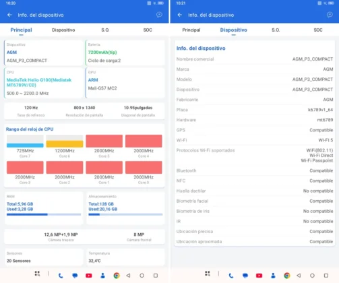This screenshot has width=339, height=283.
Task: Tap the 7200mAh battery card
Action: click(x=125, y=53)
